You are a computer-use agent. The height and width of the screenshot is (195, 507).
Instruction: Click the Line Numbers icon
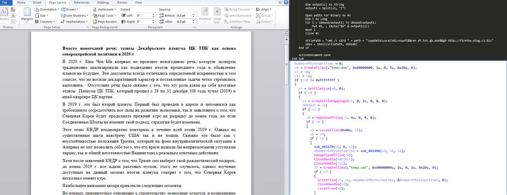point(63,15)
